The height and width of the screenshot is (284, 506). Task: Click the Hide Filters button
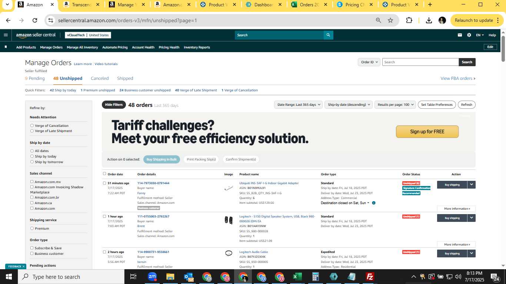pos(114,105)
